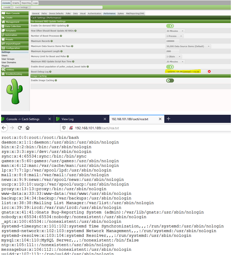Click the Maximum Argument Length input field
The width and height of the screenshot is (233, 255).
(x=172, y=51)
